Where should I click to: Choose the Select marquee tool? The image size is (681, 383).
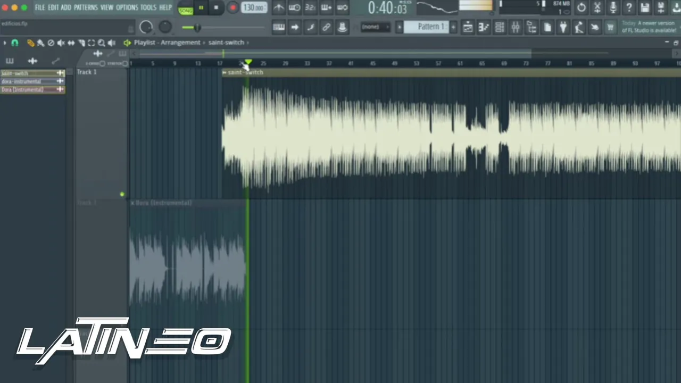tap(91, 43)
